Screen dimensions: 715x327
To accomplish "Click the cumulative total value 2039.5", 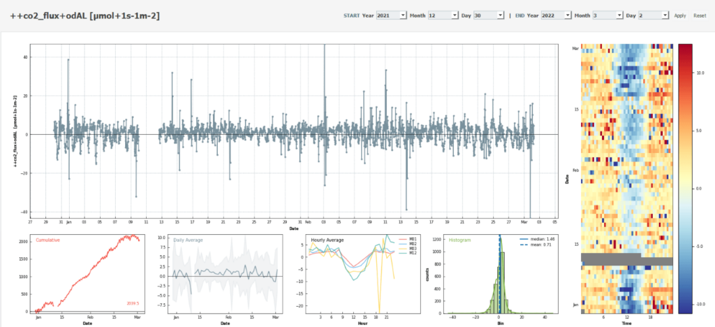I will coord(133,304).
